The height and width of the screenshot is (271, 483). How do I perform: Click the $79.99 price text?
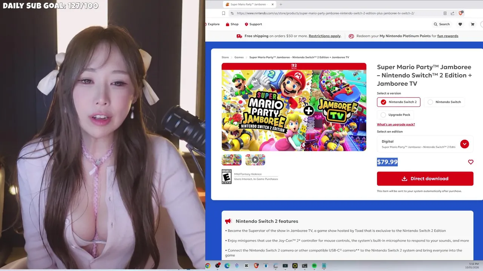point(387,162)
